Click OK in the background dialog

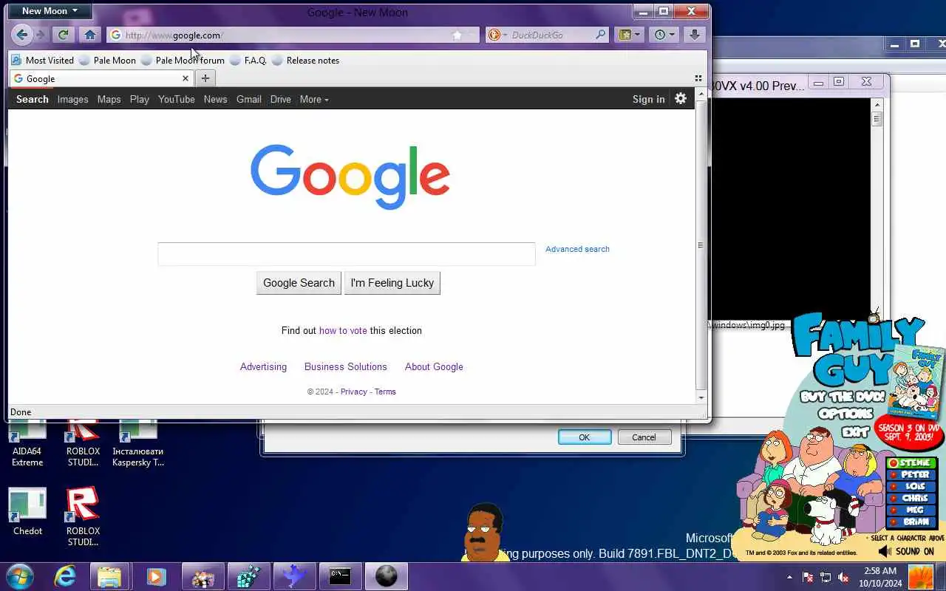point(584,437)
